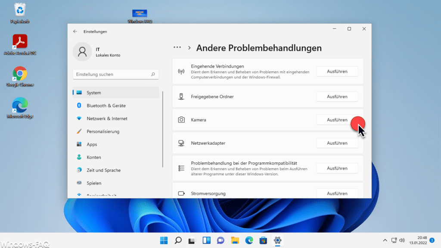Image resolution: width=441 pixels, height=248 pixels.
Task: Click the search magnifier in settings
Action: 153,74
